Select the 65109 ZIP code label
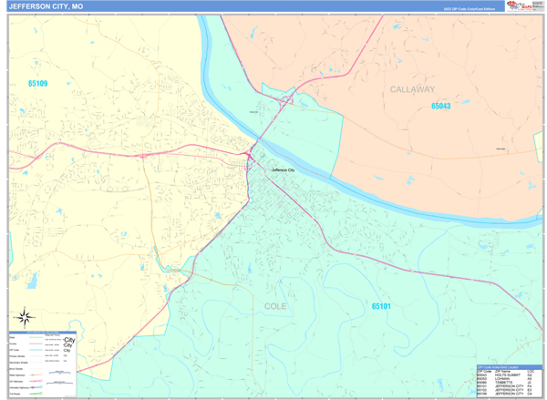 click(x=37, y=83)
